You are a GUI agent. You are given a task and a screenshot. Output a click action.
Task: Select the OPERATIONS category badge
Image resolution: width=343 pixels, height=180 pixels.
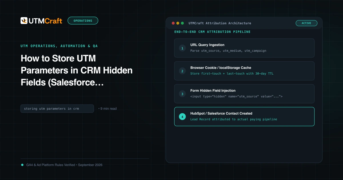point(83,21)
